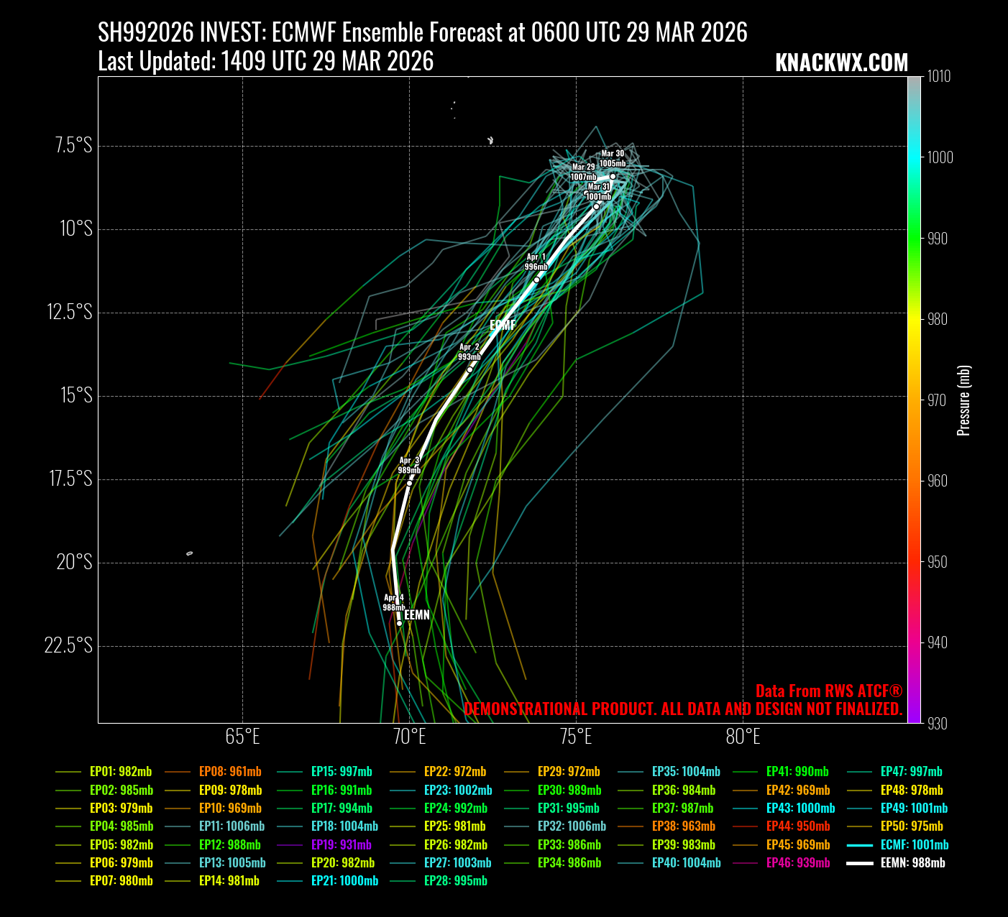
Task: Click the ECMF label on the track
Action: tap(503, 325)
